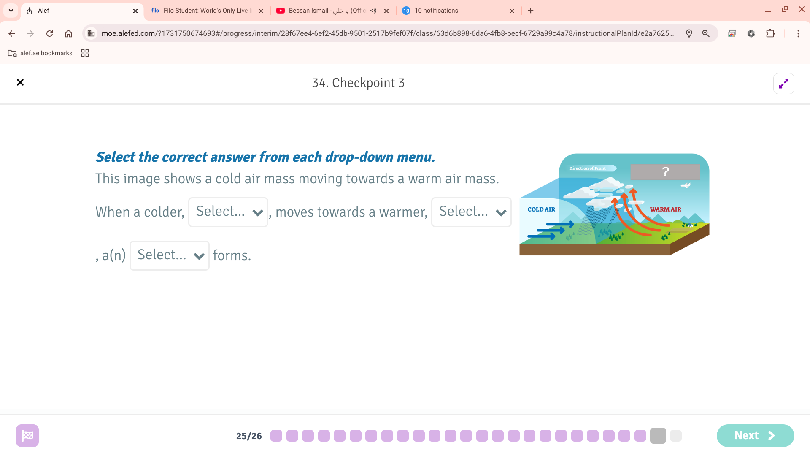The image size is (810, 456).
Task: Go to the browser home page icon
Action: [68, 33]
